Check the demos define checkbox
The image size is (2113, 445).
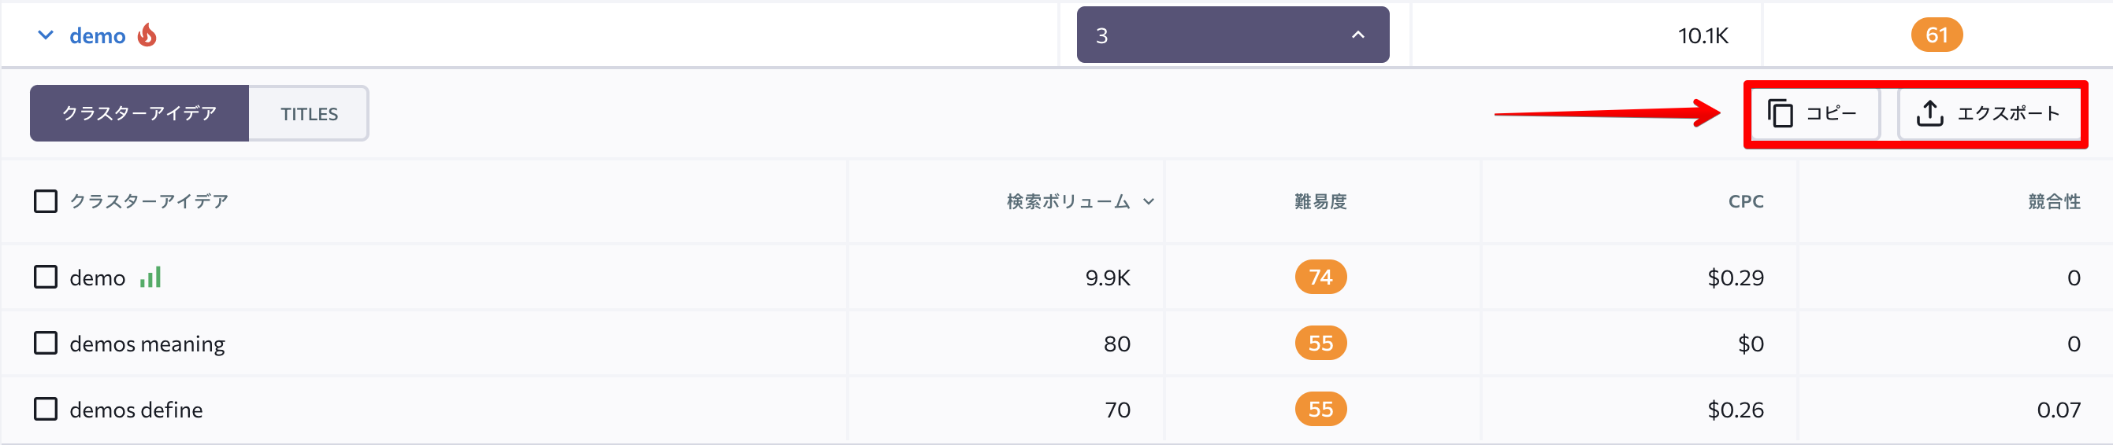[46, 409]
